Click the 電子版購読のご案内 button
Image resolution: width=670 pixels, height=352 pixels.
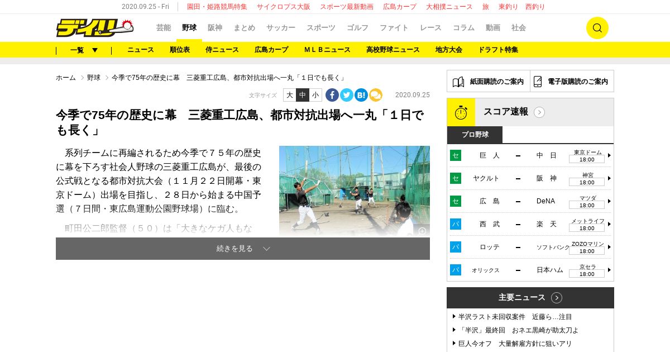pos(572,81)
